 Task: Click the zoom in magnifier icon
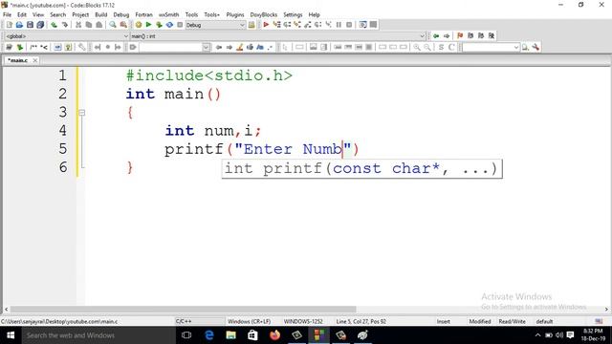pyautogui.click(x=417, y=47)
